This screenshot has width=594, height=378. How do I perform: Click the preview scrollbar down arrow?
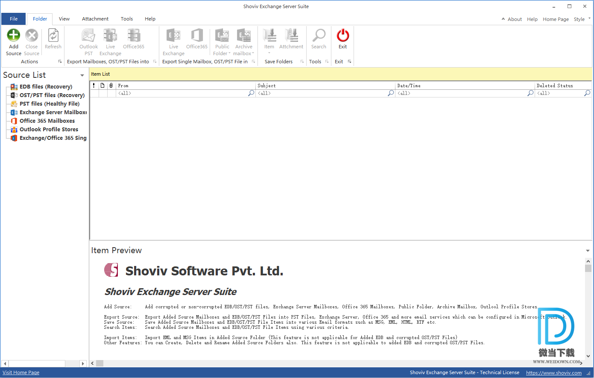point(588,356)
